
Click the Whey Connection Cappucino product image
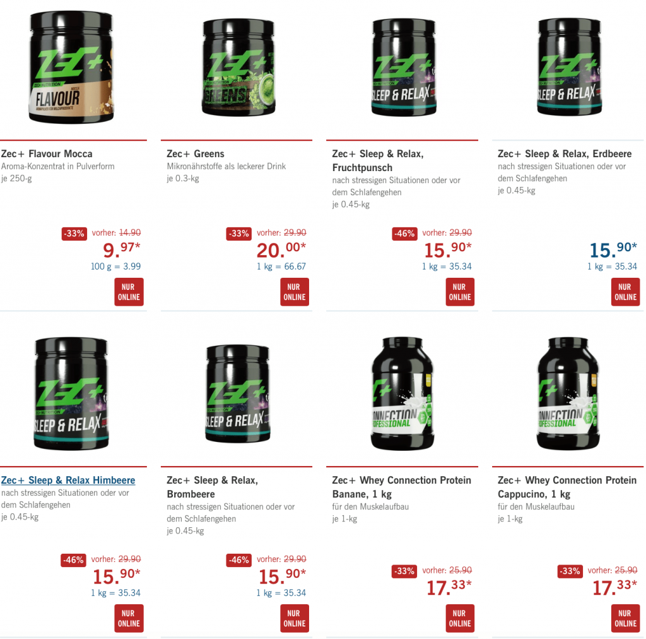(x=568, y=394)
